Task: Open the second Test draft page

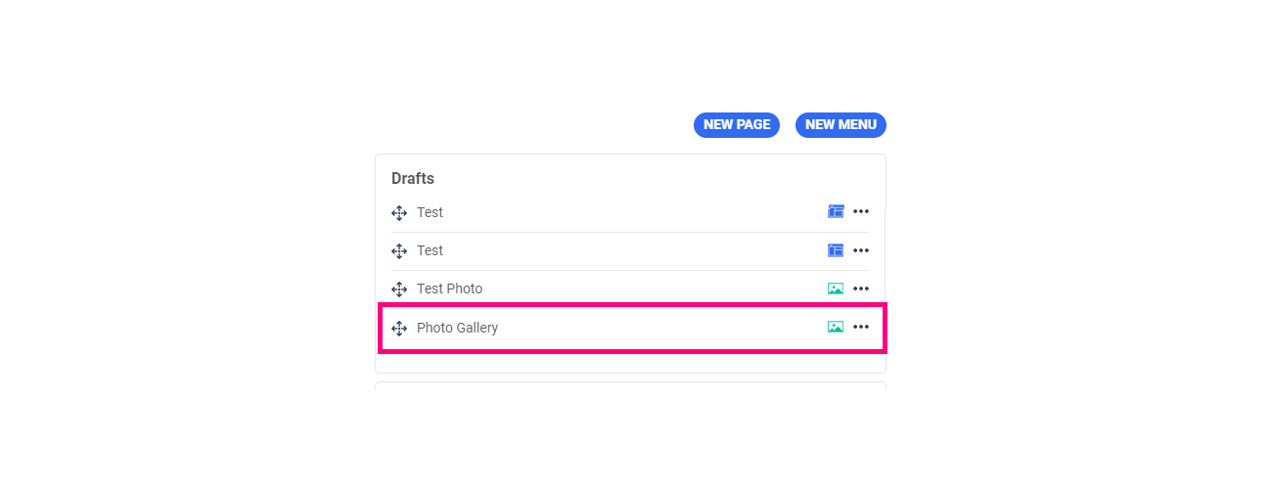Action: [x=430, y=250]
